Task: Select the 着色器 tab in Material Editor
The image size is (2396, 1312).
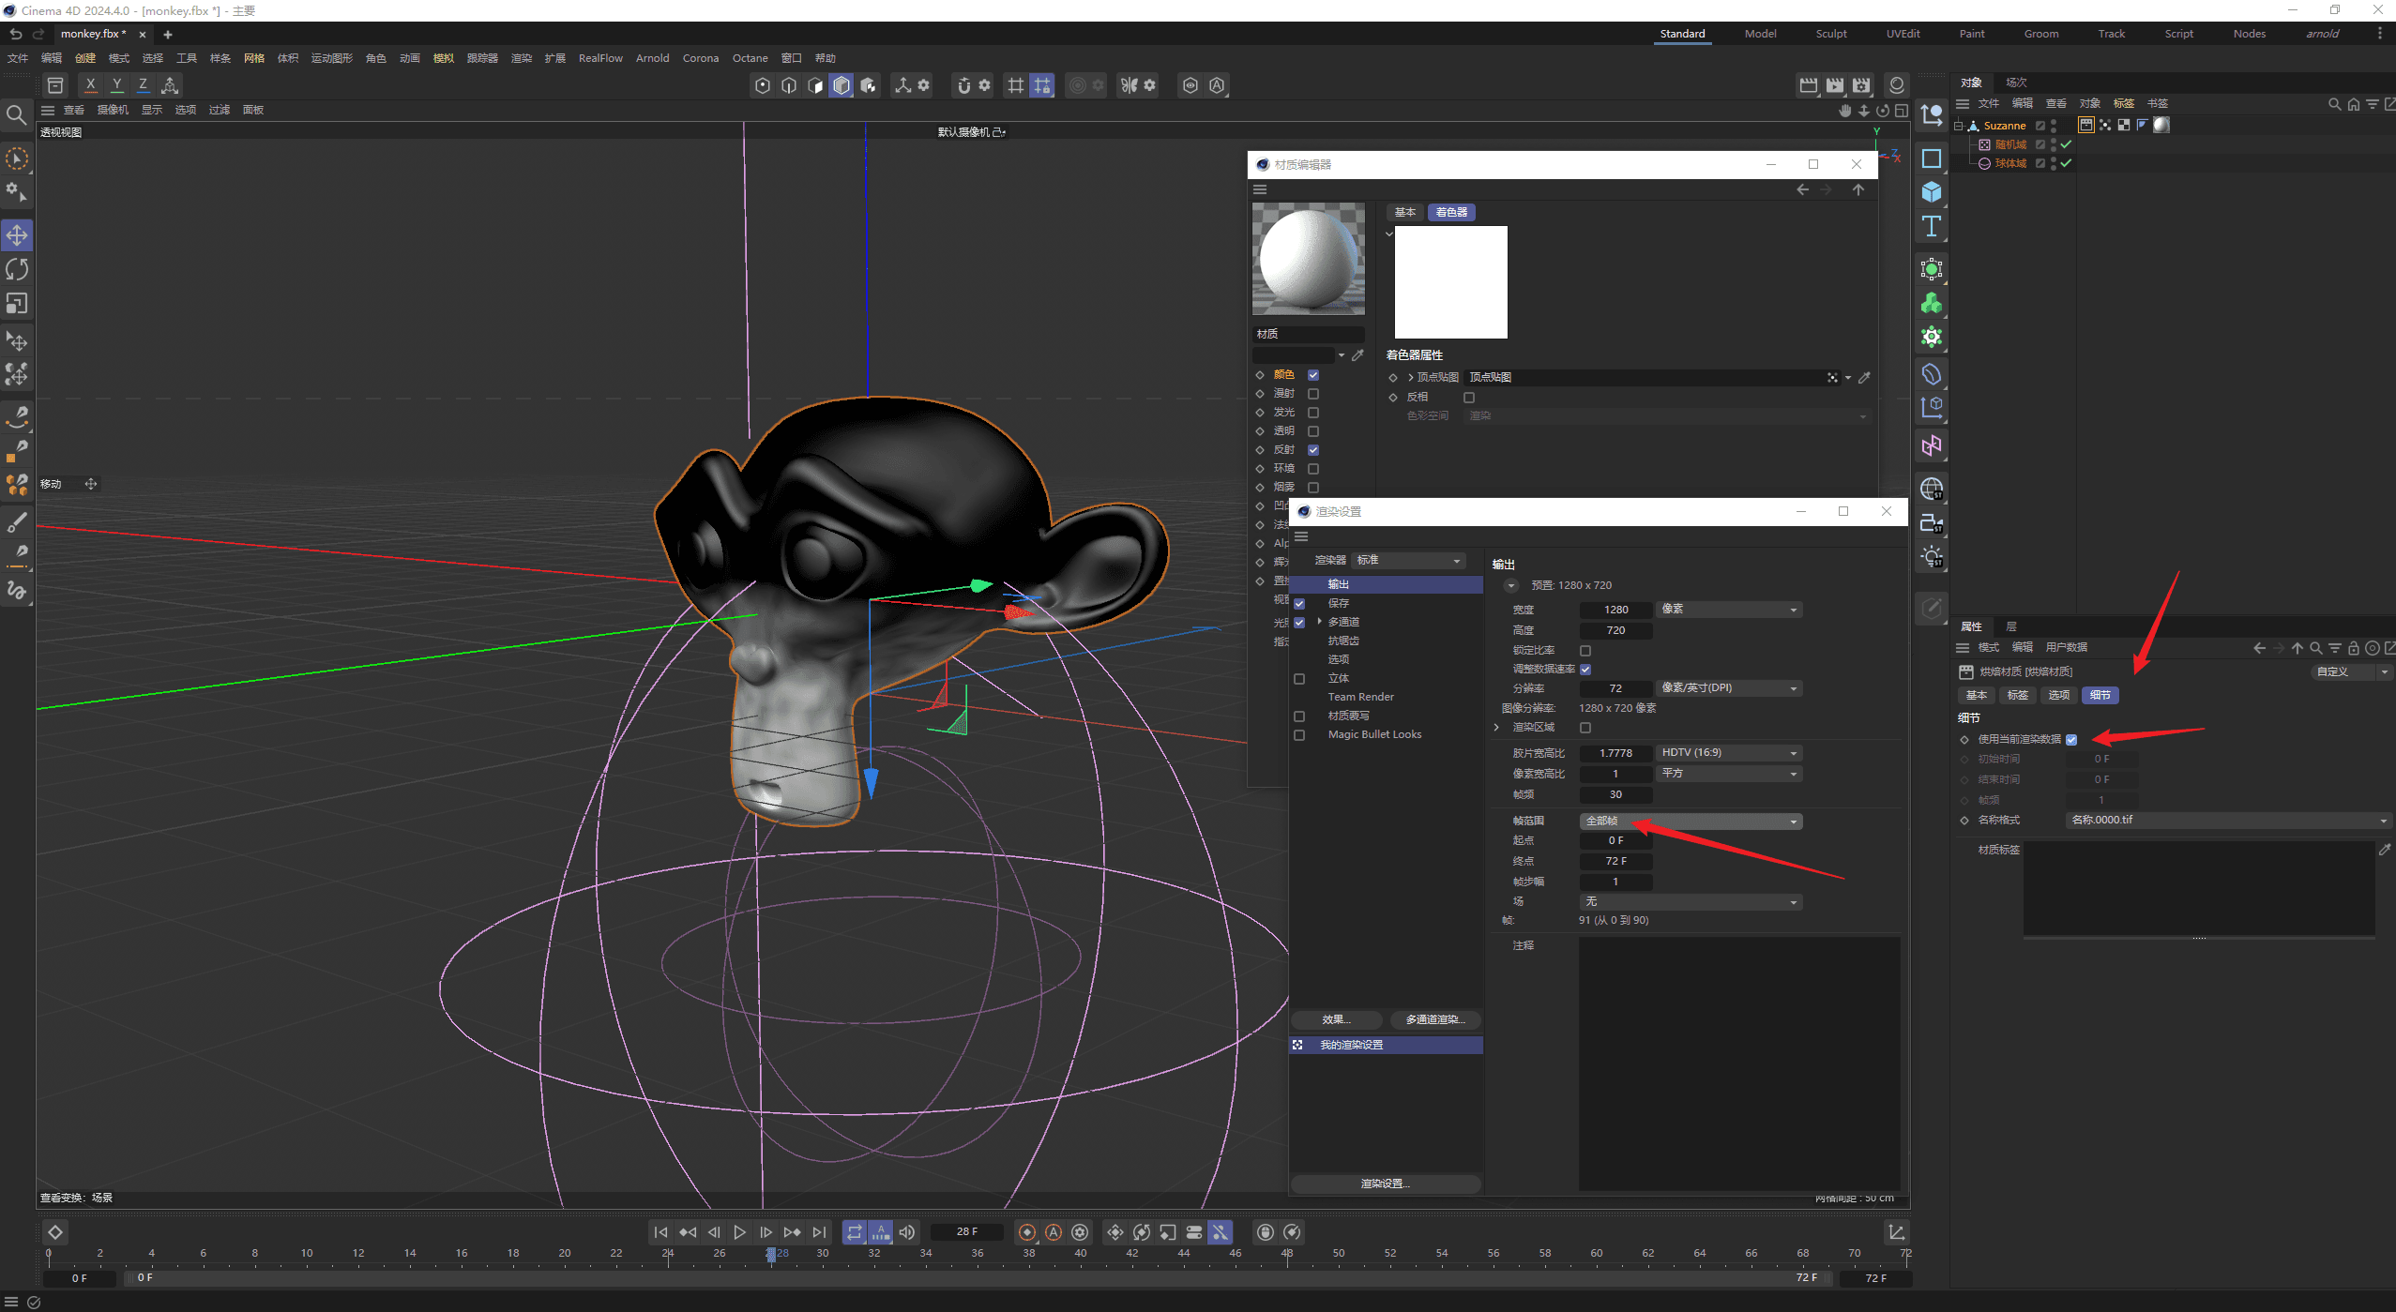Action: pyautogui.click(x=1450, y=213)
